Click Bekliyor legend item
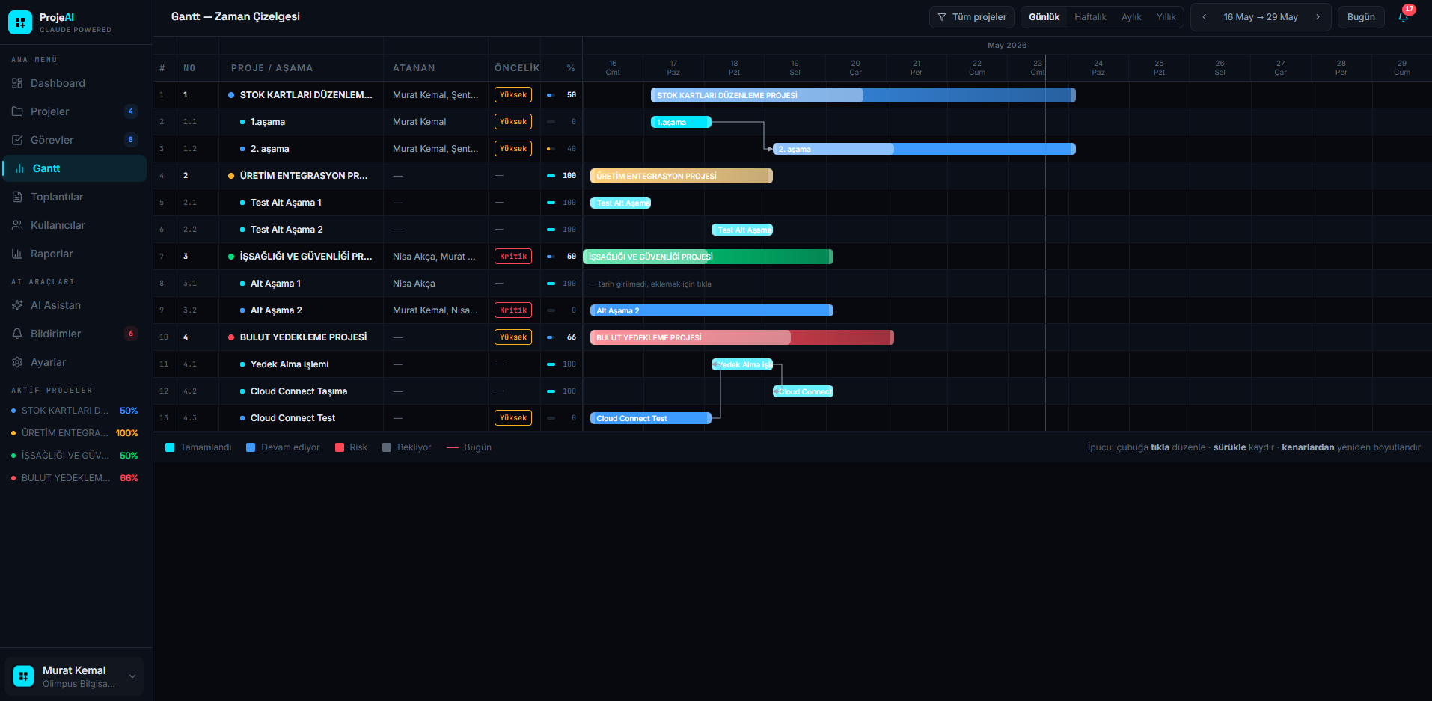 click(x=406, y=447)
